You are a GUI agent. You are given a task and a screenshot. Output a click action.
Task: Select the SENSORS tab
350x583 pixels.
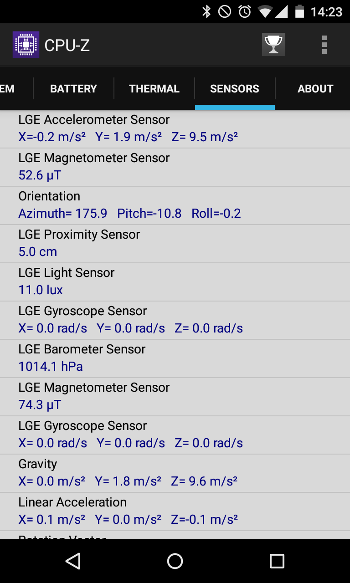(235, 89)
